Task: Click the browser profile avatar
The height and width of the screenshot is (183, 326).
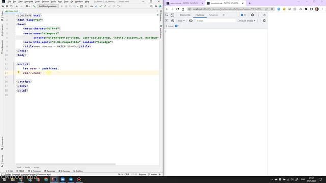Action: [x=317, y=9]
